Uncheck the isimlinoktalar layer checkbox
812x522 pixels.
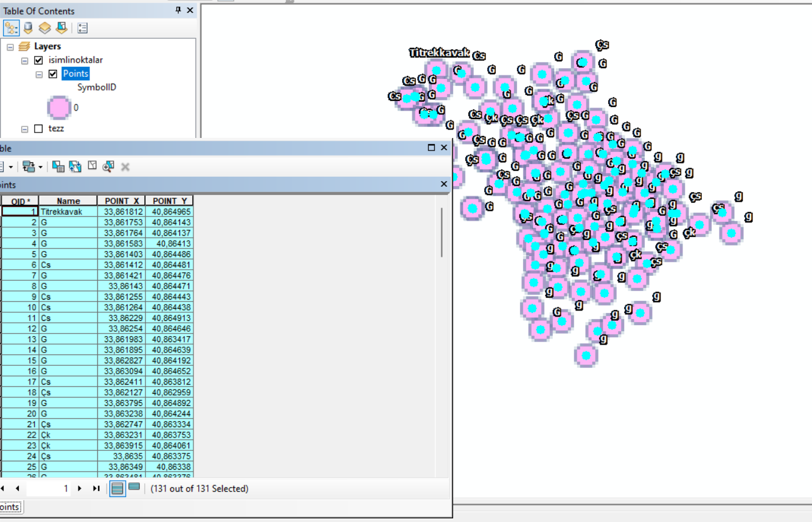39,60
